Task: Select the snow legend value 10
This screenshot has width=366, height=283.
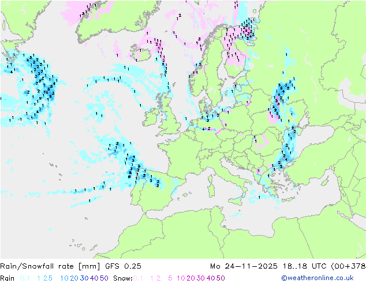Action: [181, 278]
